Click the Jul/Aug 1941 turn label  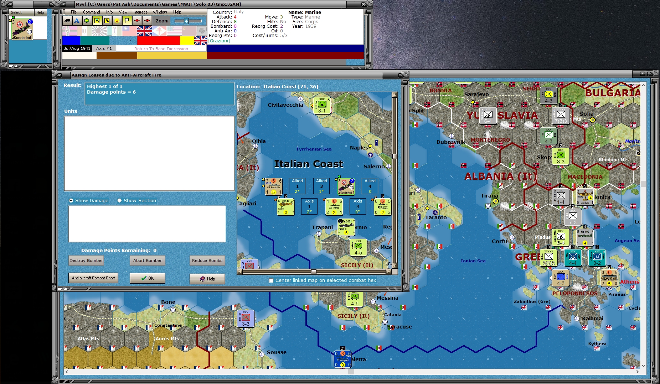click(77, 48)
